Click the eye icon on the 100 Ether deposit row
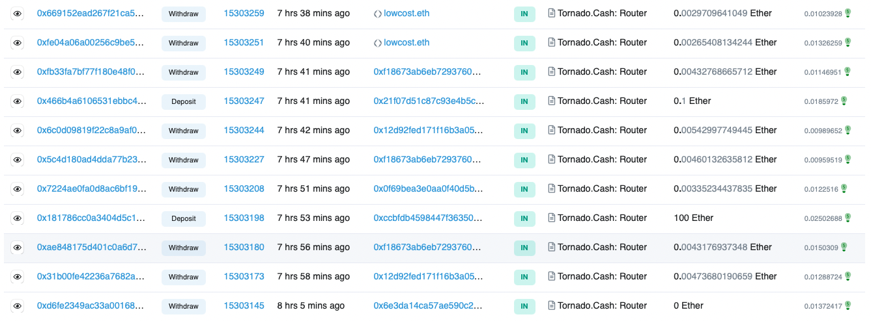 coord(18,218)
